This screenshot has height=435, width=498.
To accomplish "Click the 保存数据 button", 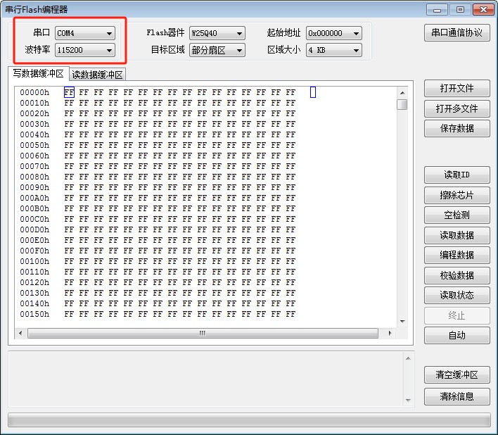I will click(456, 128).
